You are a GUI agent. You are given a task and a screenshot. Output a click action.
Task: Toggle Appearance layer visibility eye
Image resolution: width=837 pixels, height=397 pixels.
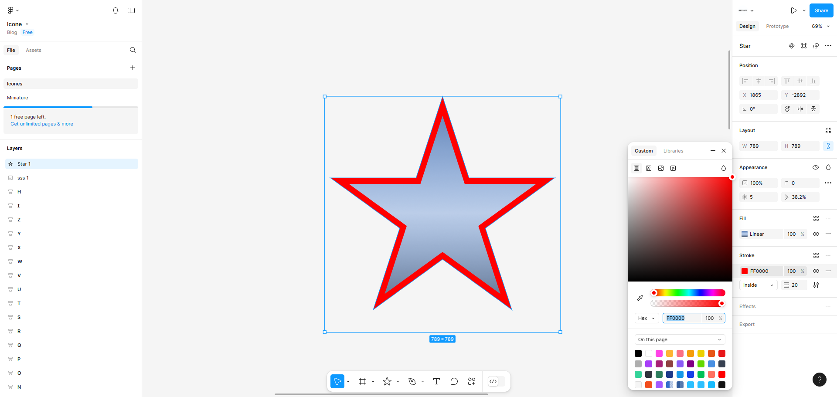pos(816,167)
